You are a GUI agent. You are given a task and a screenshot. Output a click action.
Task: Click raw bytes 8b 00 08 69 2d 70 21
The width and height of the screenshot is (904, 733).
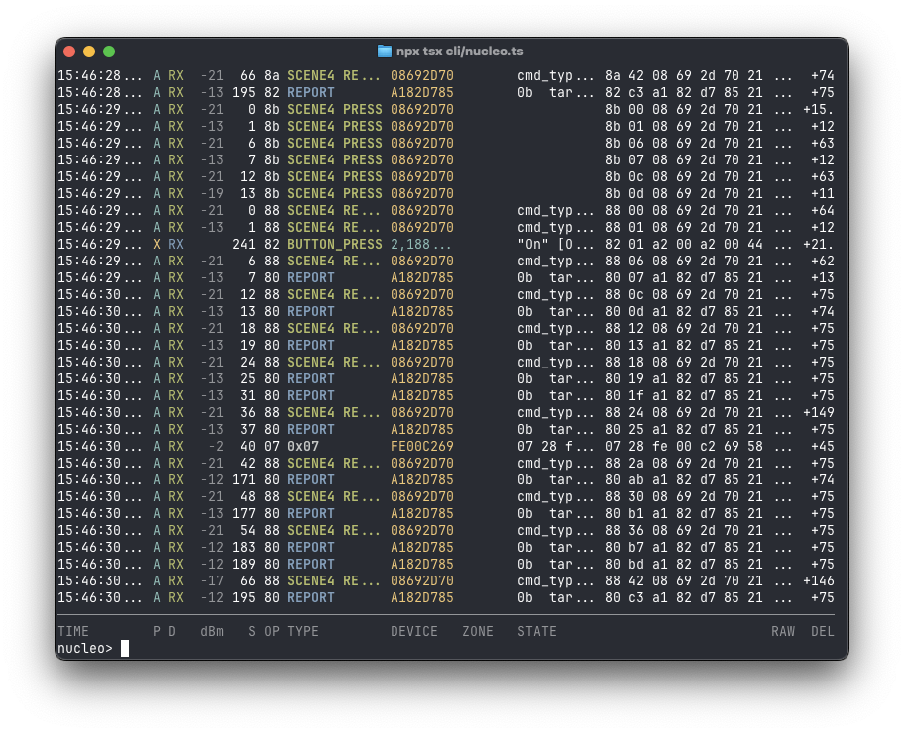[x=684, y=110]
